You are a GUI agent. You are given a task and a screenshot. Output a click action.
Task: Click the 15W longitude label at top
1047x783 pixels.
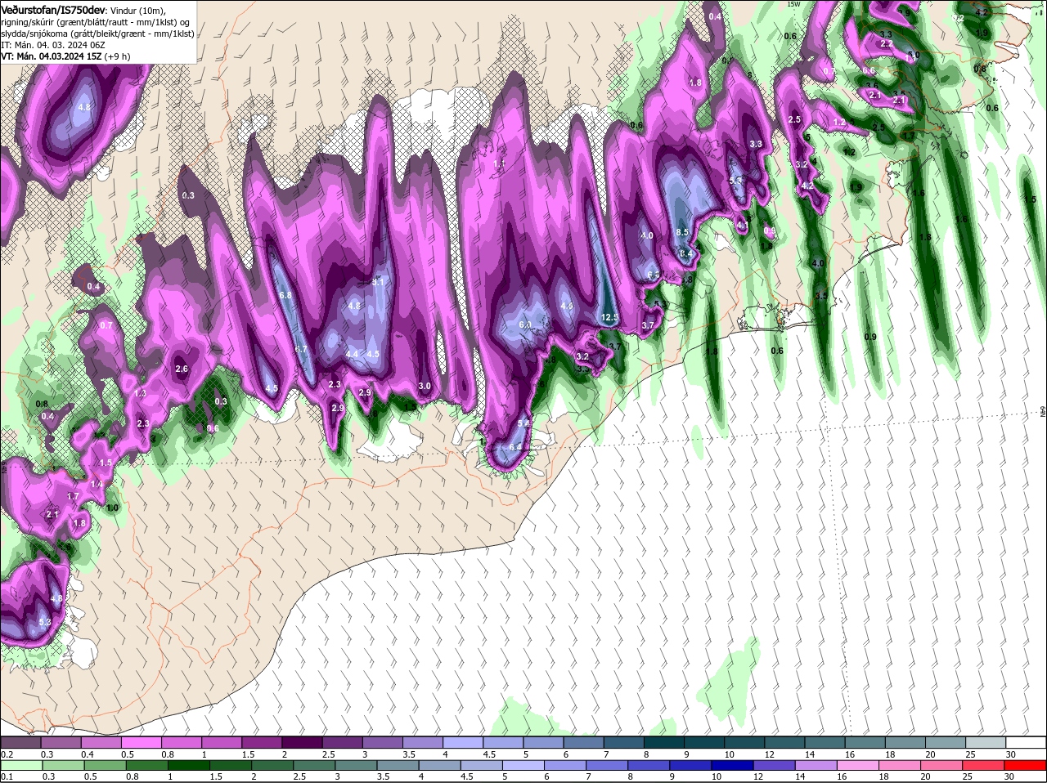point(793,4)
